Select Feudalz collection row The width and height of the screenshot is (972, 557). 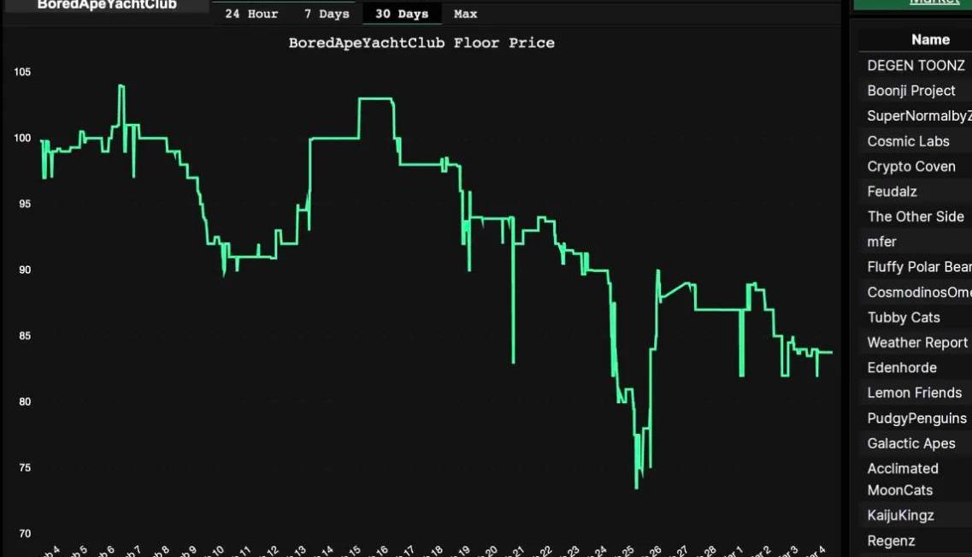892,192
